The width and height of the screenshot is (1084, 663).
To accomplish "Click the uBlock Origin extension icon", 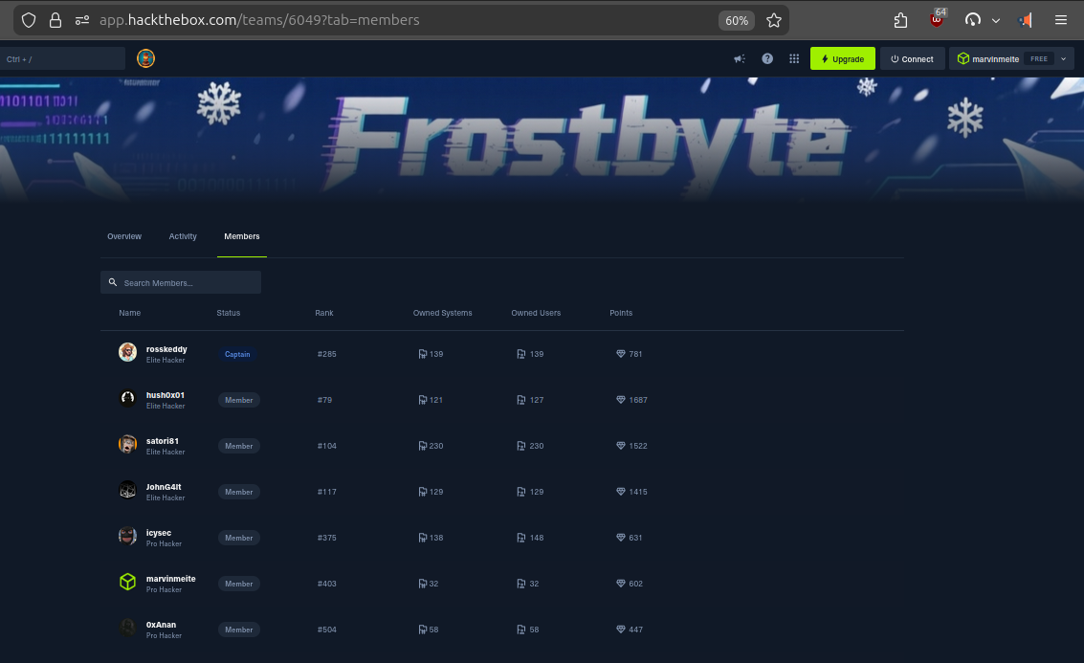I will click(937, 20).
